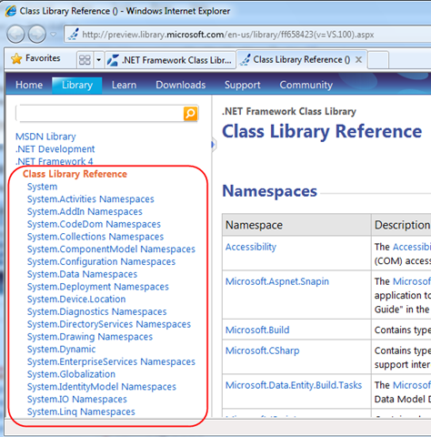Click the Namespaces section heading
This screenshot has height=437, width=431.
[270, 191]
